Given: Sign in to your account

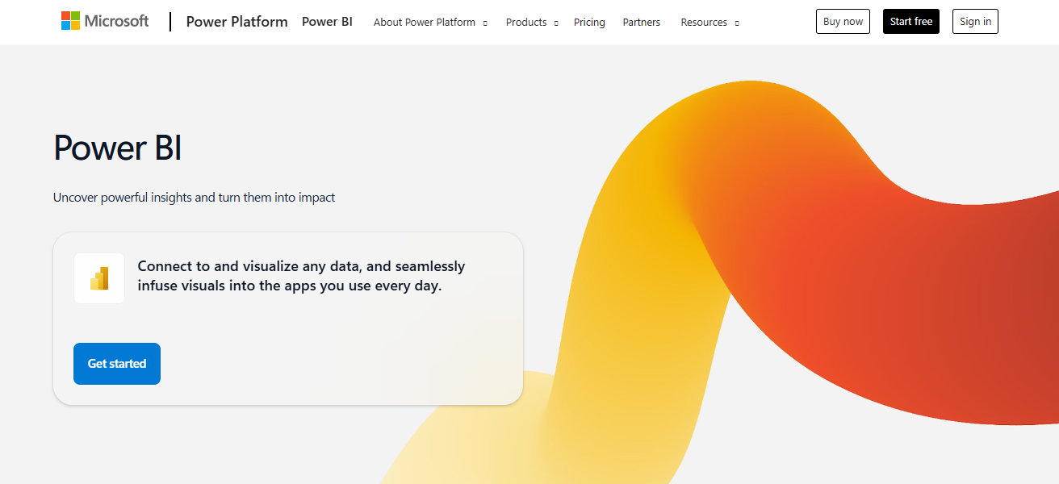Looking at the screenshot, I should point(974,21).
